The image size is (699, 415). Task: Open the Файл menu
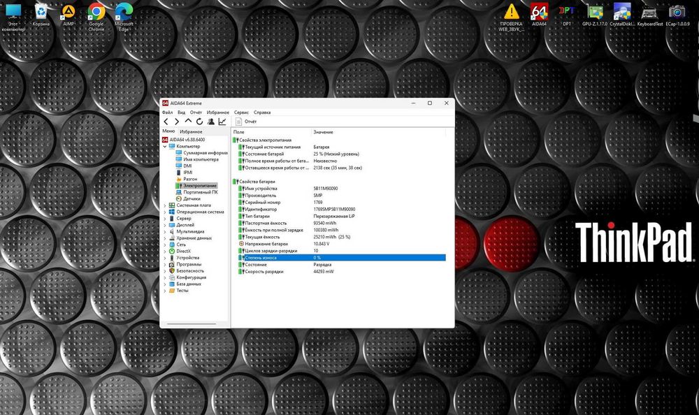tap(167, 112)
